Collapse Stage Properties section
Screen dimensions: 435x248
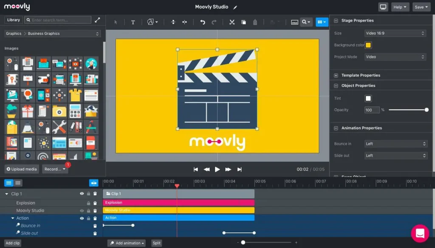click(x=336, y=20)
